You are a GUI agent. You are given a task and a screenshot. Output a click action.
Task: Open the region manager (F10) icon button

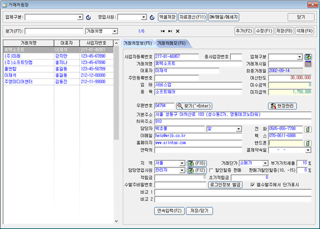tap(197, 163)
